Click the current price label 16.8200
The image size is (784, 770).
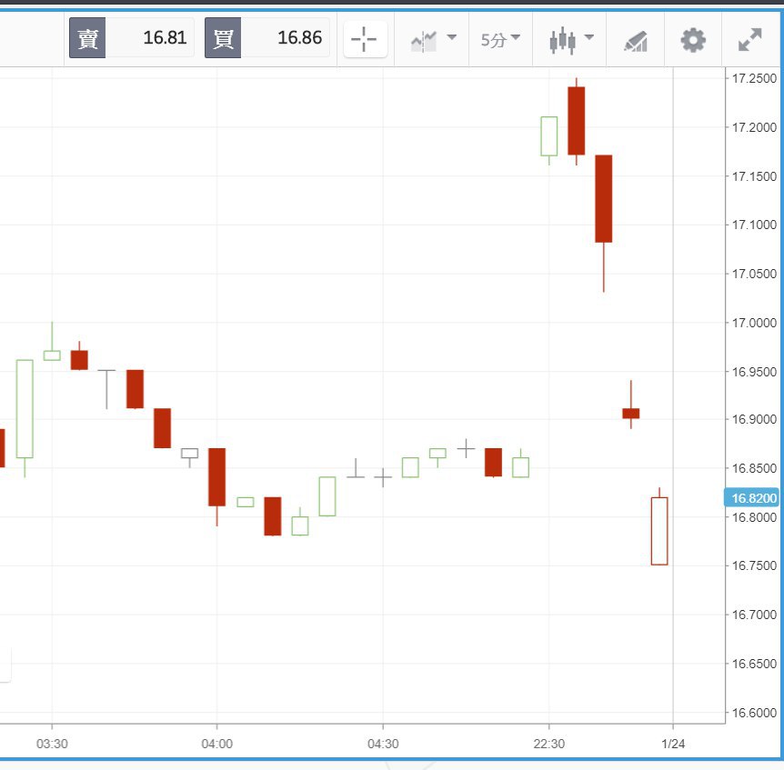751,498
